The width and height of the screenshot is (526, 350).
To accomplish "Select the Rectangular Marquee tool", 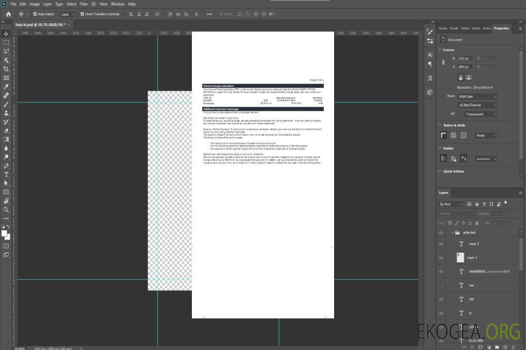I will [6, 43].
